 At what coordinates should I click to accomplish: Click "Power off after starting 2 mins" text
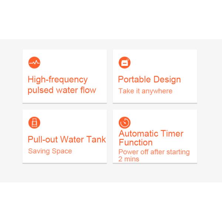(154, 155)
